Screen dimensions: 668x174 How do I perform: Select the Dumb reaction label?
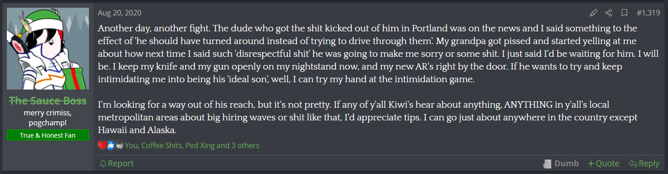point(567,164)
